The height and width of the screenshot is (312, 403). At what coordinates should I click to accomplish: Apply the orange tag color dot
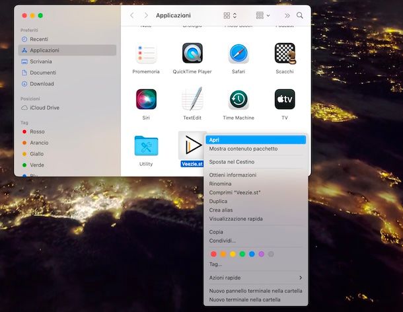(x=223, y=254)
